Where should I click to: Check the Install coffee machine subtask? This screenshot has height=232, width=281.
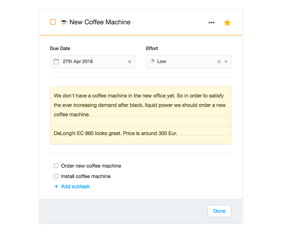click(56, 176)
